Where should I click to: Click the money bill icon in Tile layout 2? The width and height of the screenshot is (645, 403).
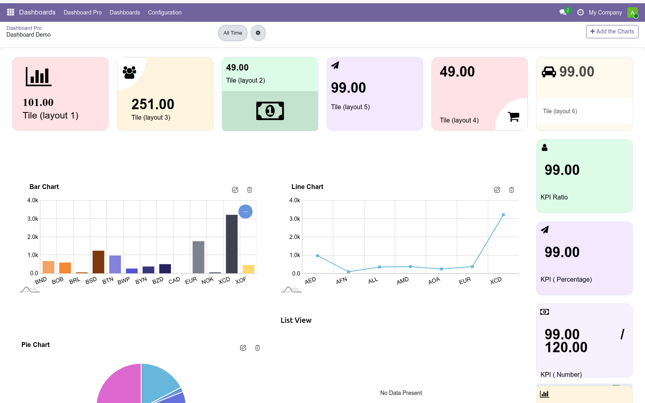[270, 111]
